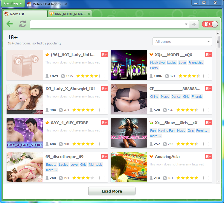Open the All zones dropdown
Image resolution: width=224 pixels, height=203 pixels.
click(182, 41)
